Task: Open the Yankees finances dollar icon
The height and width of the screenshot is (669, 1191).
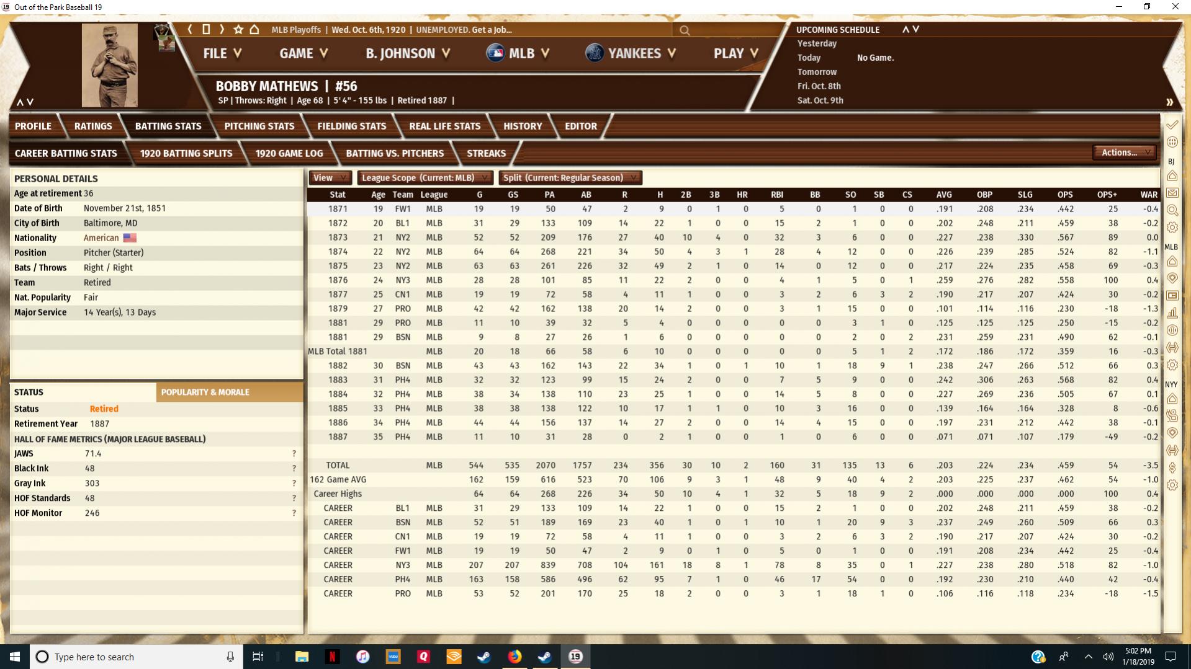Action: [x=1172, y=467]
